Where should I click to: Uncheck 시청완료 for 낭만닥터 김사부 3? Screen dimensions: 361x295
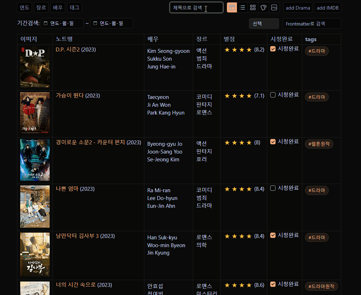click(x=273, y=235)
